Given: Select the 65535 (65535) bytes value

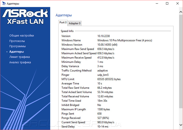Looking at the screenshot, I should [109, 79].
